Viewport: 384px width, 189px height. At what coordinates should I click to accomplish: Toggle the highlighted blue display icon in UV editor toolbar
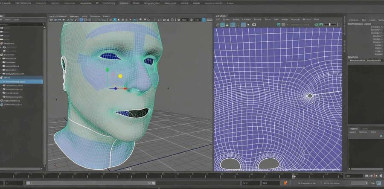tap(244, 25)
